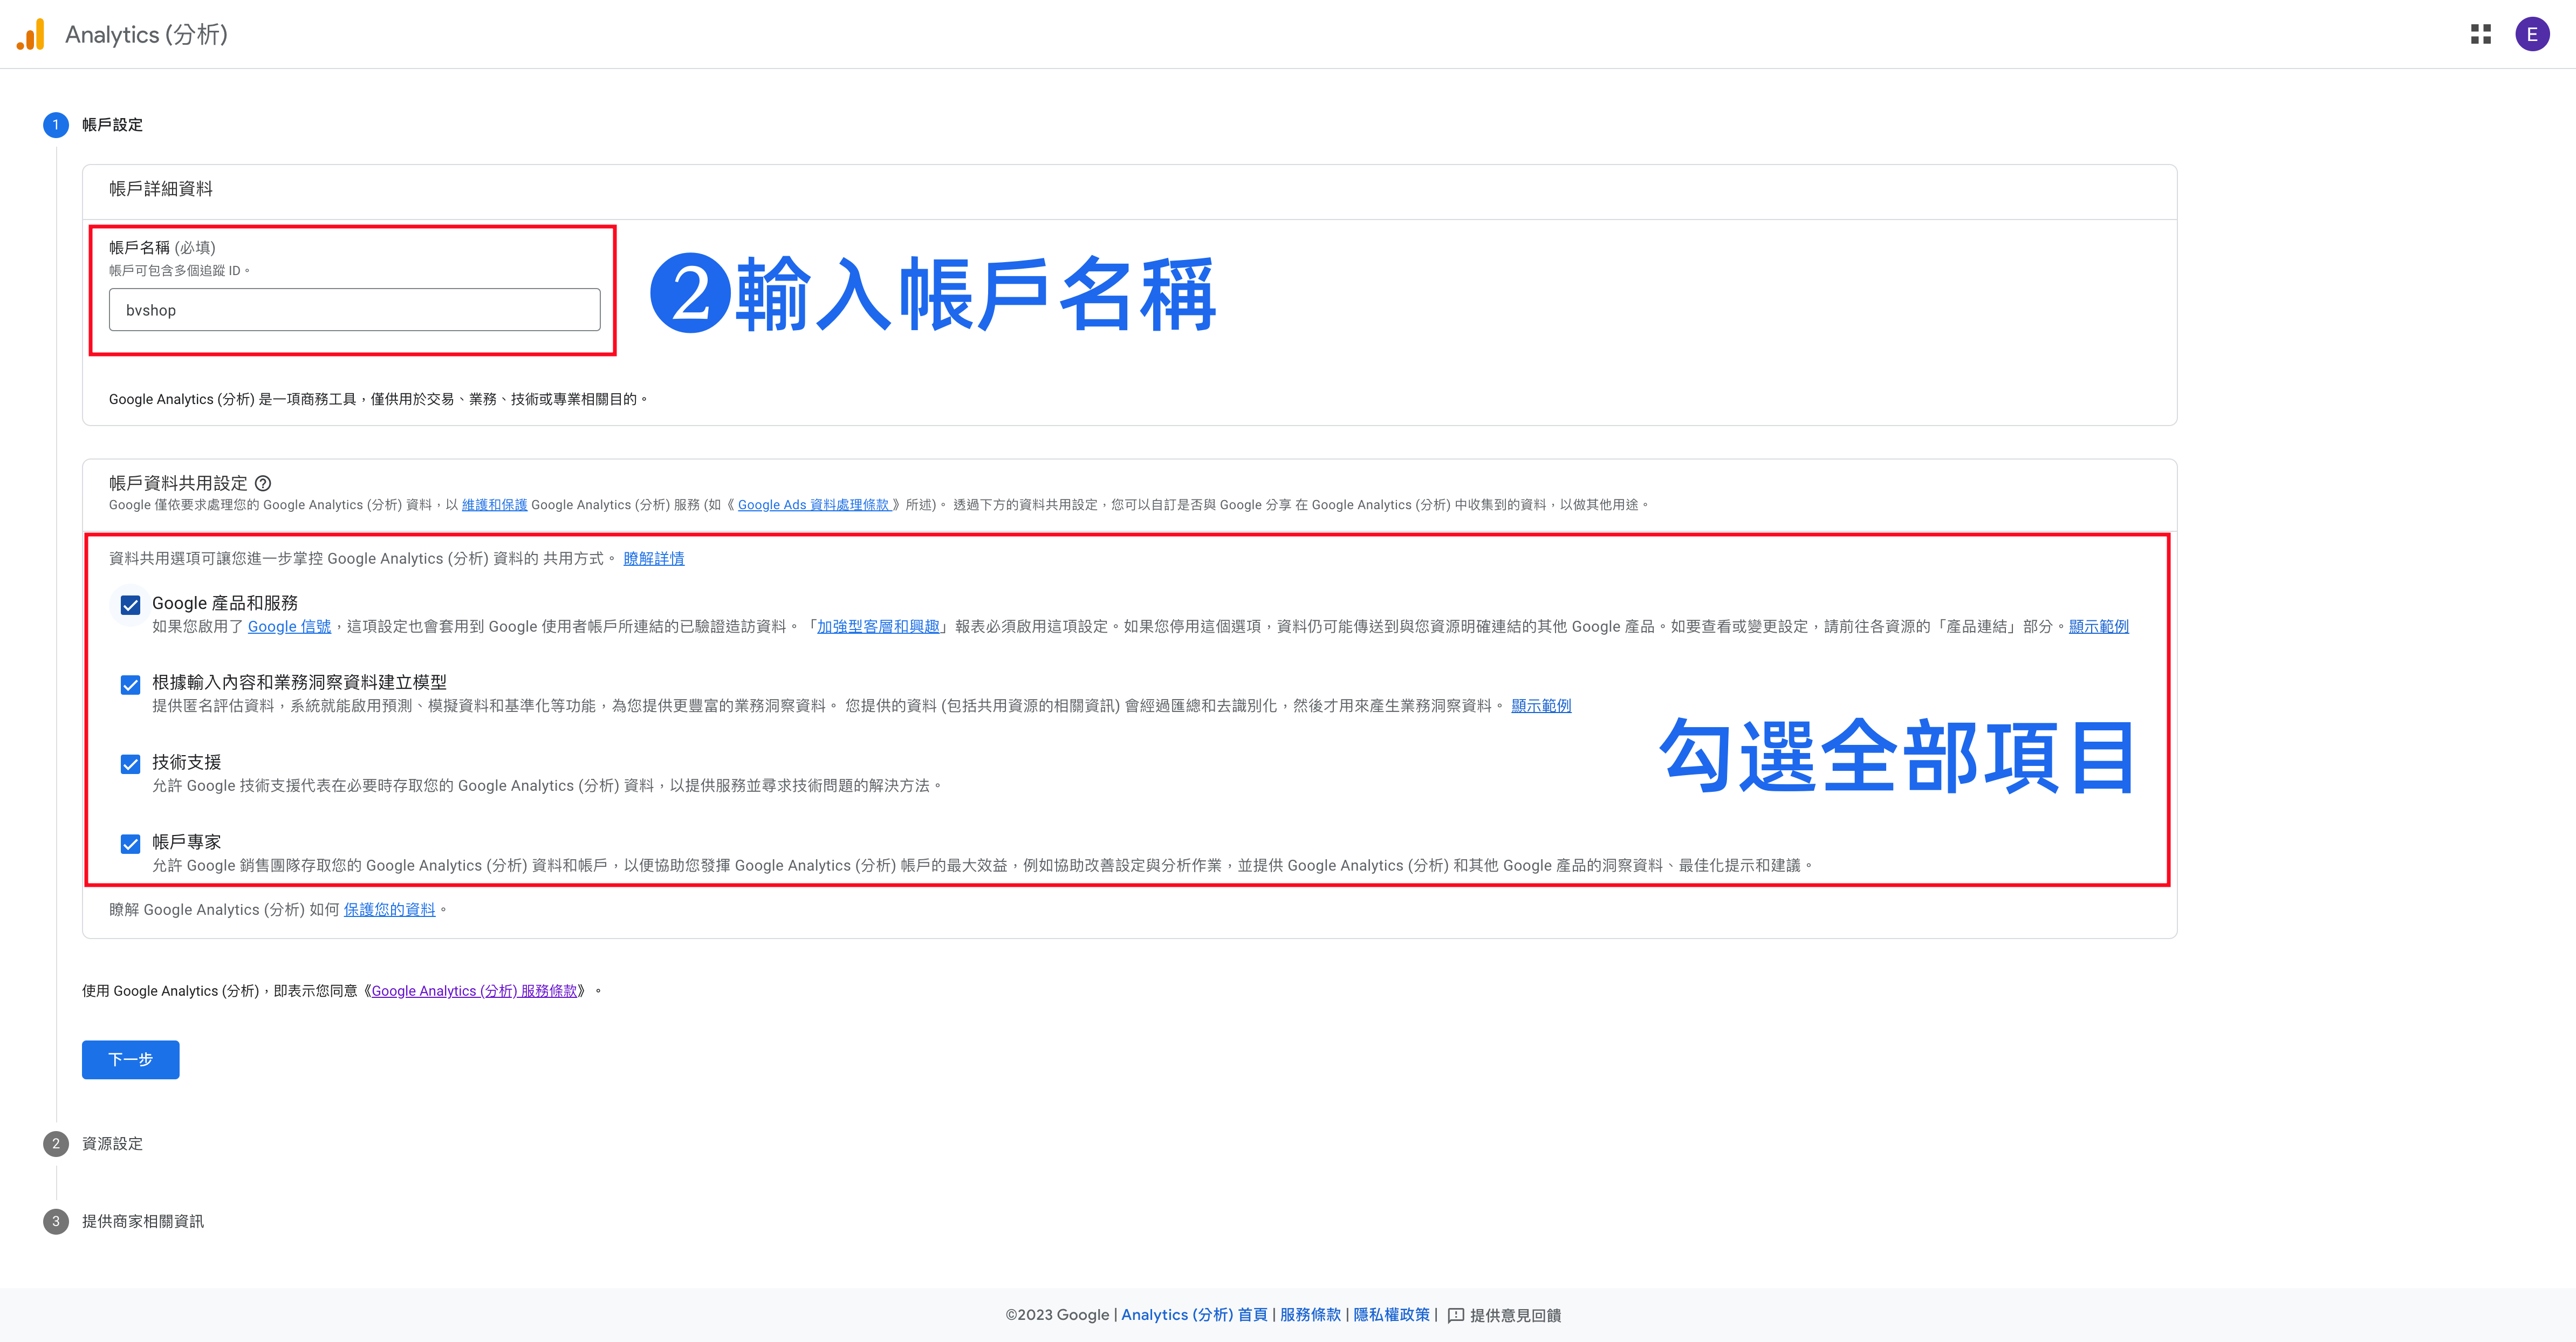Open the Google apps grid icon
Viewport: 2576px width, 1342px height.
pyautogui.click(x=2481, y=33)
